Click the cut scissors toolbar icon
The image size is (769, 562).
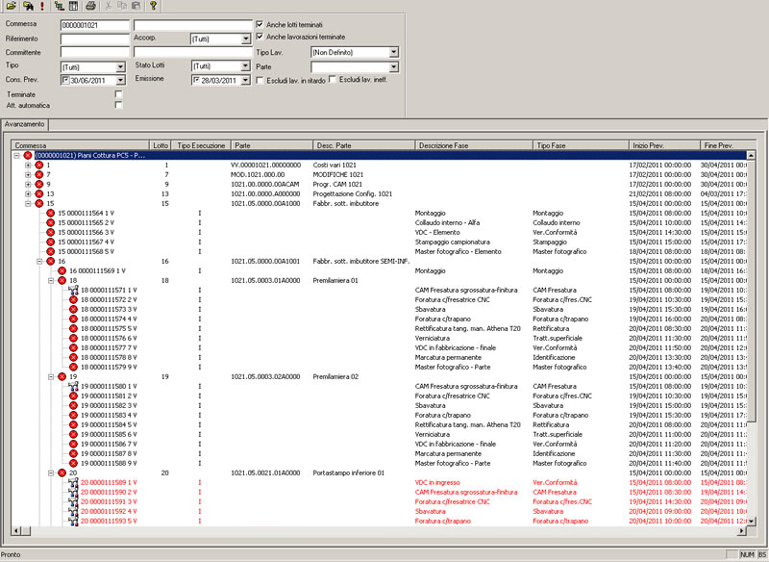coord(108,6)
